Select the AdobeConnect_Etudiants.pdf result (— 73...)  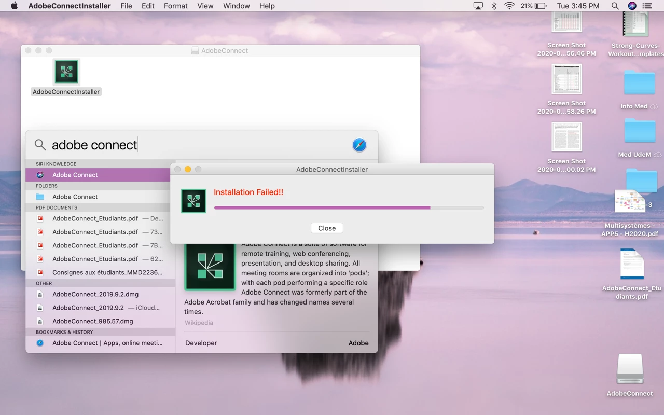point(101,232)
